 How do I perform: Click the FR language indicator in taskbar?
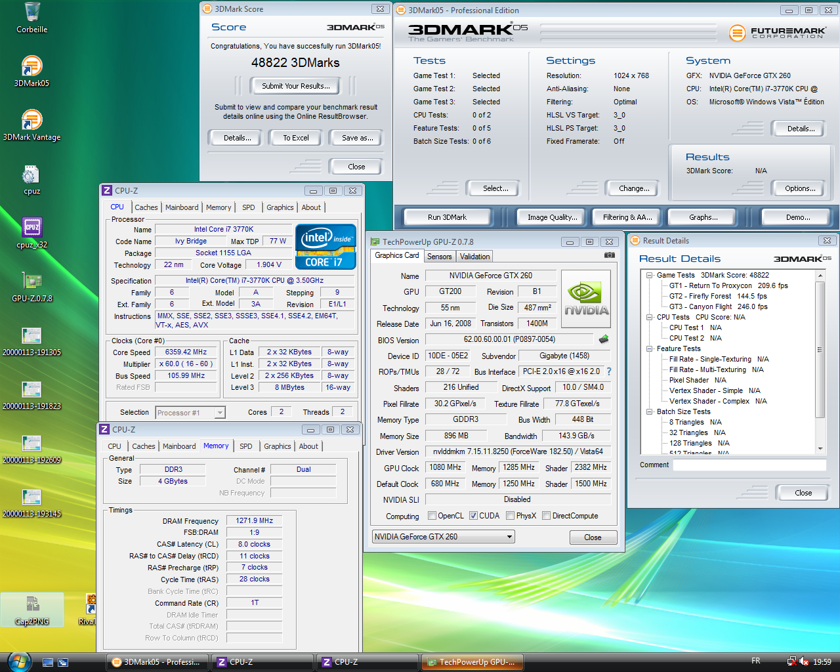click(756, 661)
